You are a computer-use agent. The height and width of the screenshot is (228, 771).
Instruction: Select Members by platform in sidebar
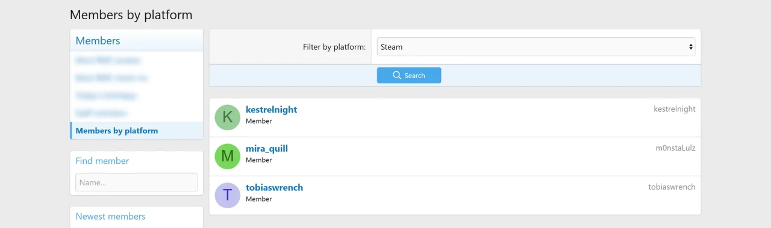click(x=137, y=131)
